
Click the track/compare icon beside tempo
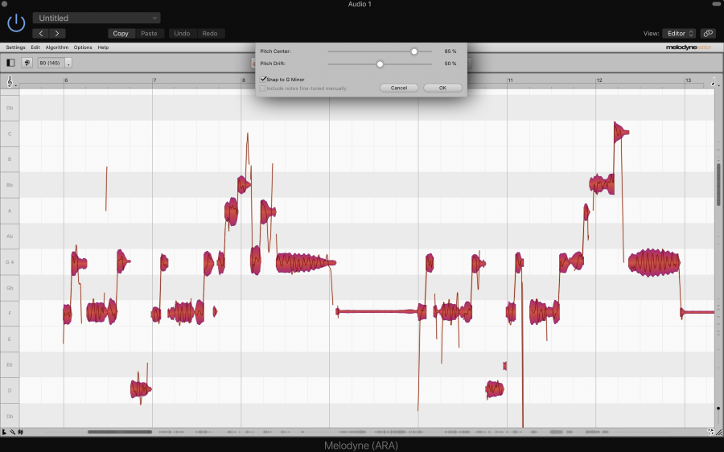click(27, 63)
